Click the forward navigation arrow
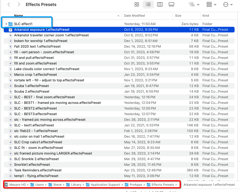Image resolution: width=240 pixels, height=192 pixels. click(x=18, y=5)
